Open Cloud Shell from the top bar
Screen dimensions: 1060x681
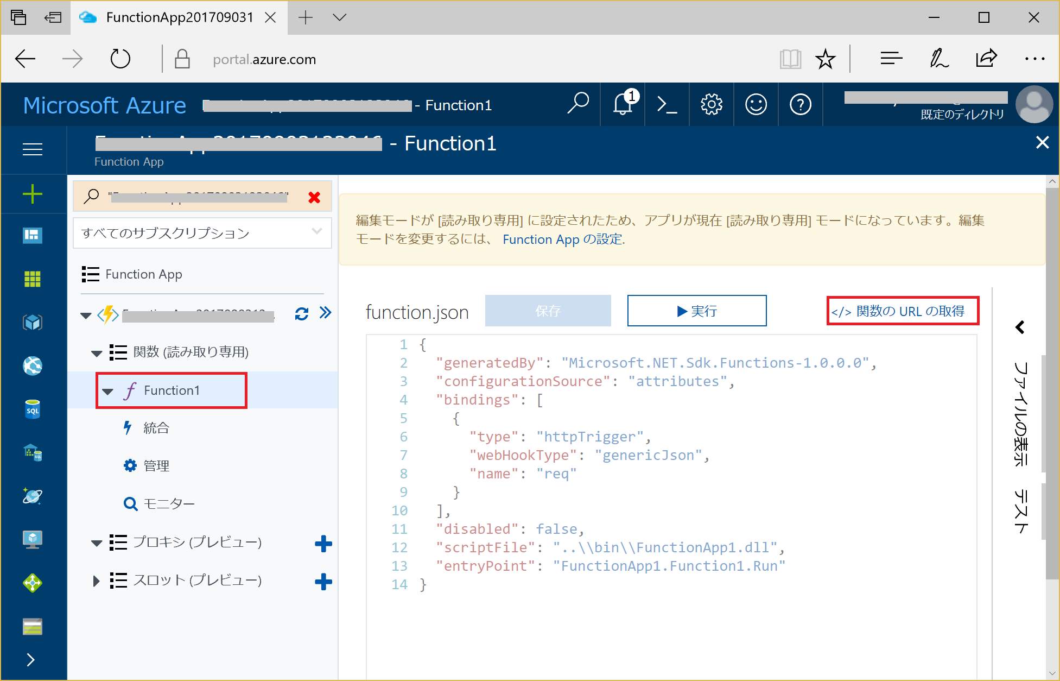pyautogui.click(x=667, y=104)
